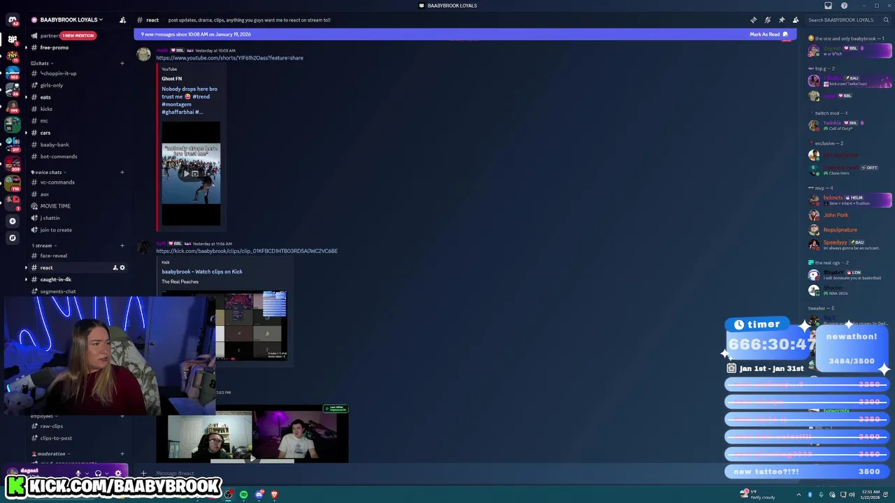Open the cars channel

pos(45,133)
